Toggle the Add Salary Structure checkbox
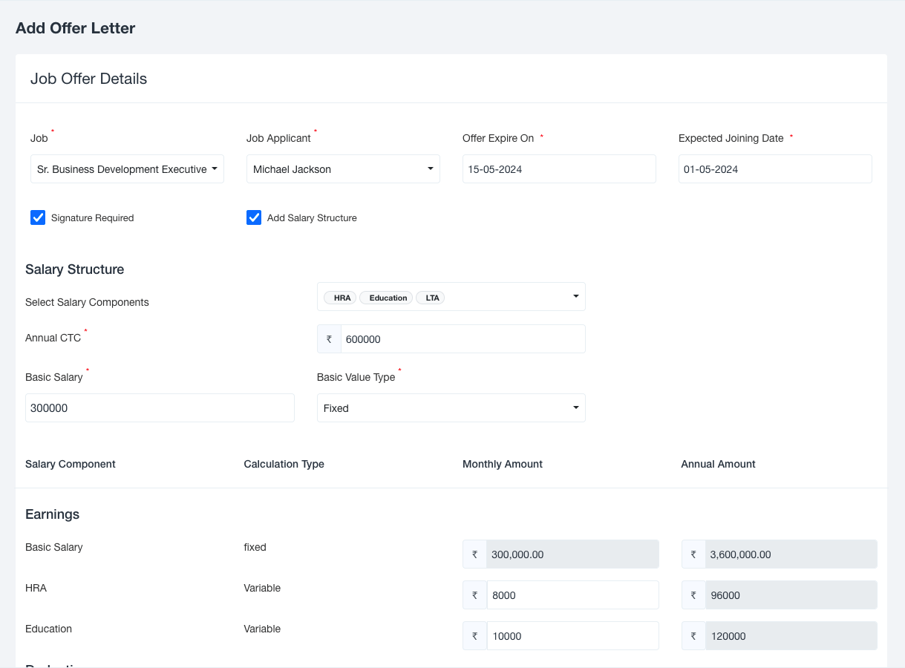The image size is (905, 668). [254, 217]
